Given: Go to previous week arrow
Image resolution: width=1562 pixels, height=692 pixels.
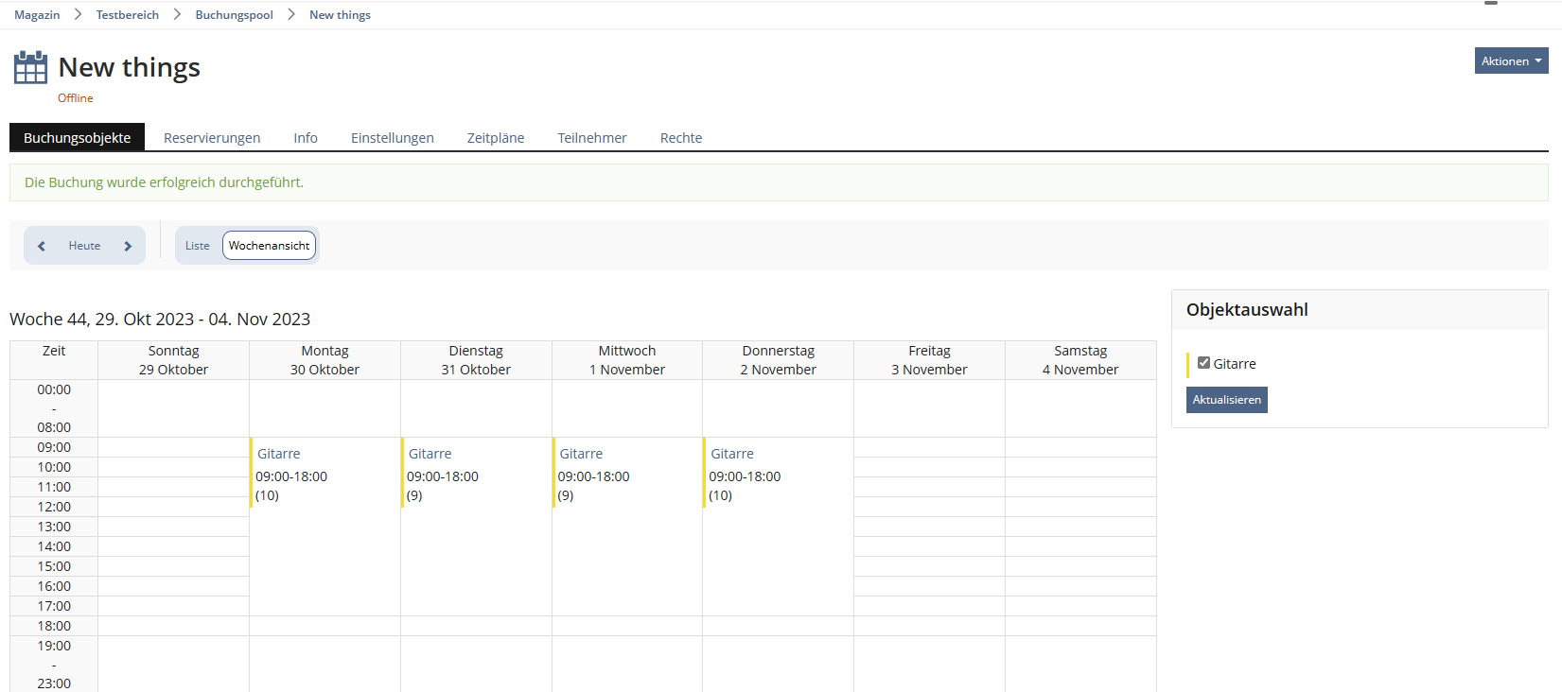Looking at the screenshot, I should (x=42, y=246).
